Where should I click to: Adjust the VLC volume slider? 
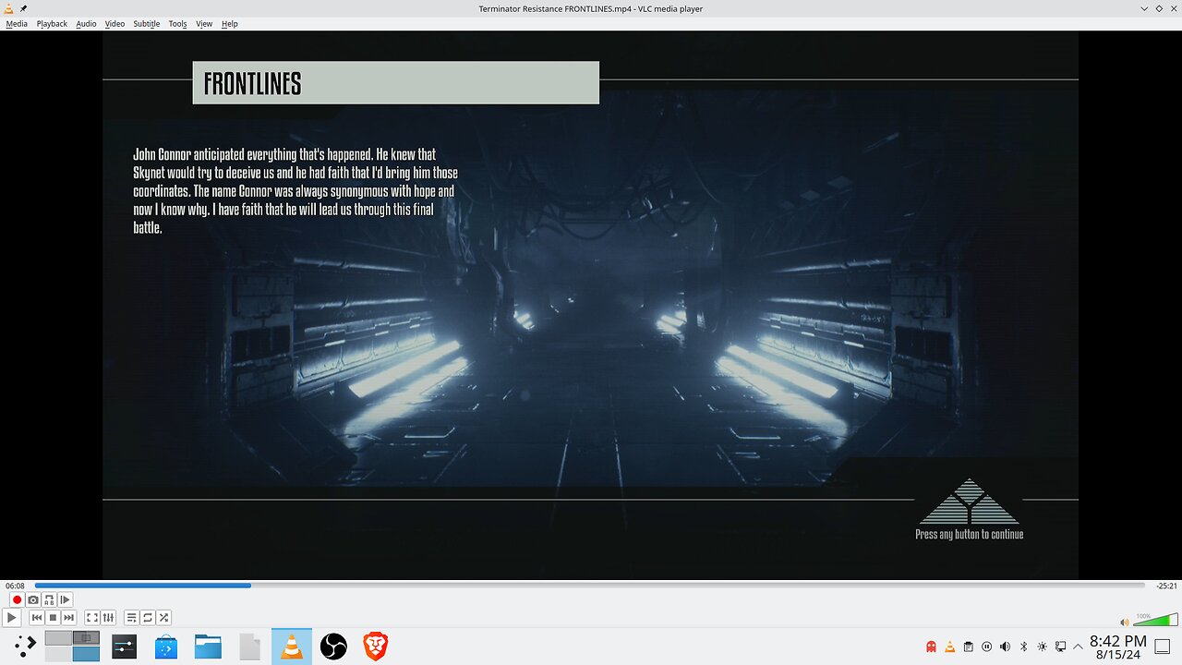tap(1155, 619)
